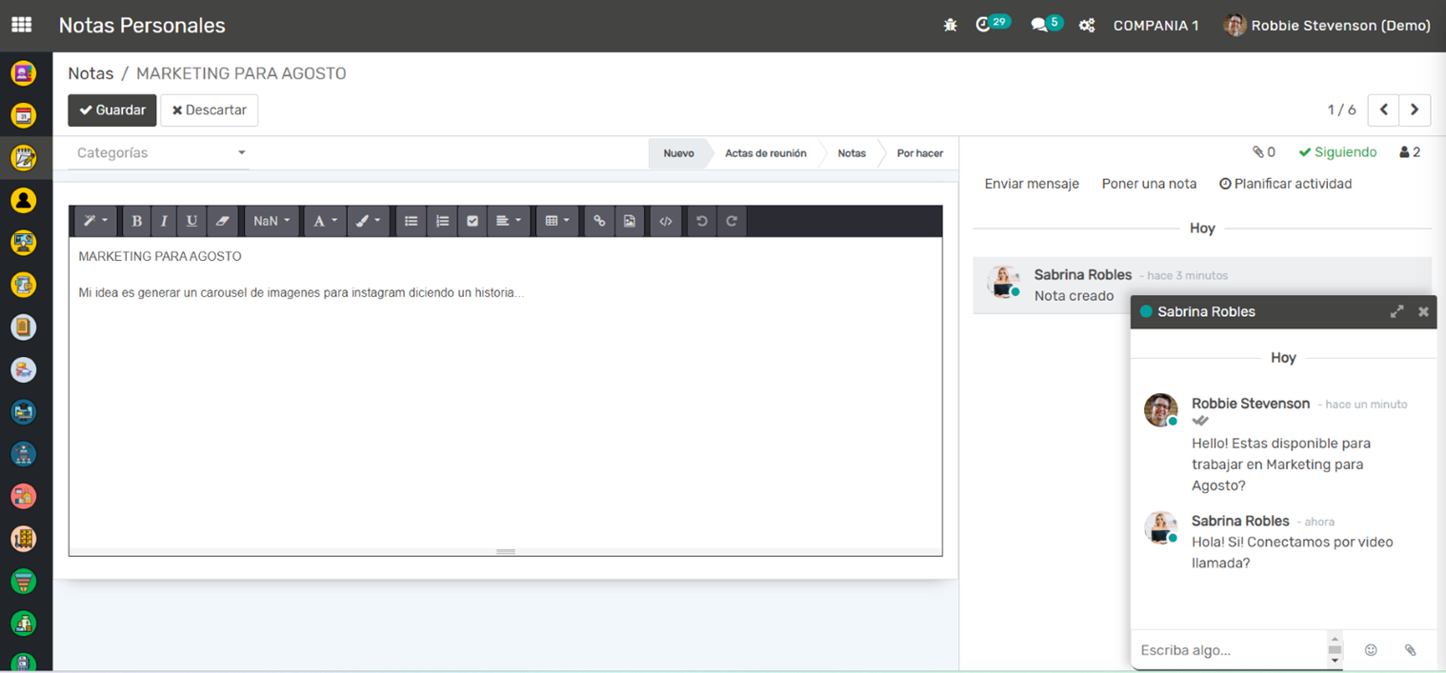1446x673 pixels.
Task: Insert a link with the chain icon
Action: click(x=599, y=221)
